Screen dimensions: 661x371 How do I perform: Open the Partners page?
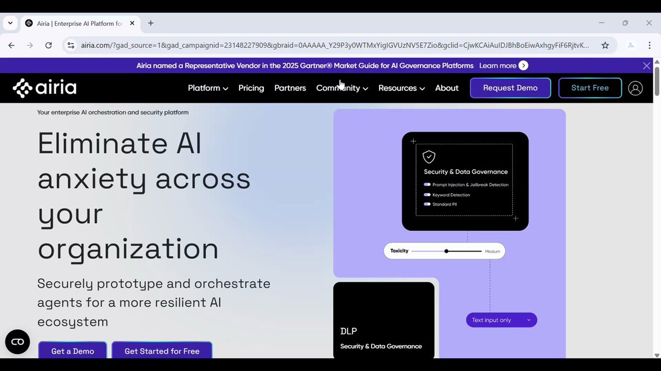pyautogui.click(x=290, y=88)
